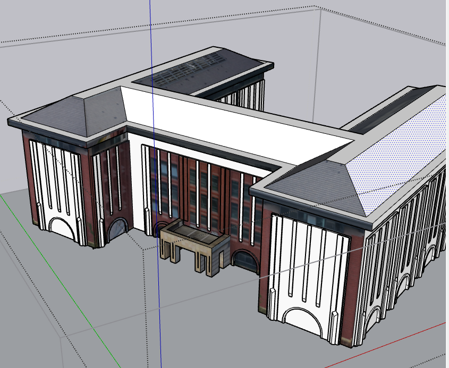Click the blue vertical axis line

[151, 42]
